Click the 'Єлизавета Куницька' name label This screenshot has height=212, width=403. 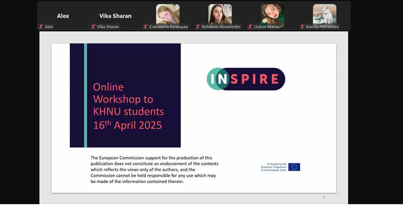point(169,27)
